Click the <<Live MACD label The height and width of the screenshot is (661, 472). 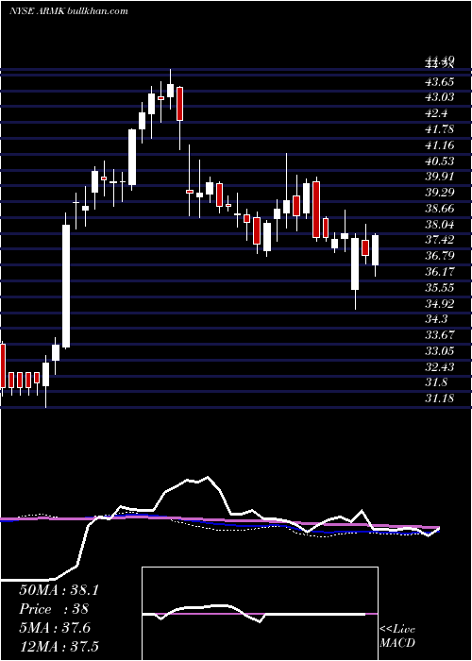(x=397, y=636)
